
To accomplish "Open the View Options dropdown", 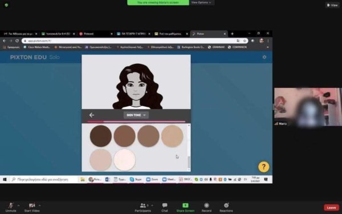I will [201, 3].
